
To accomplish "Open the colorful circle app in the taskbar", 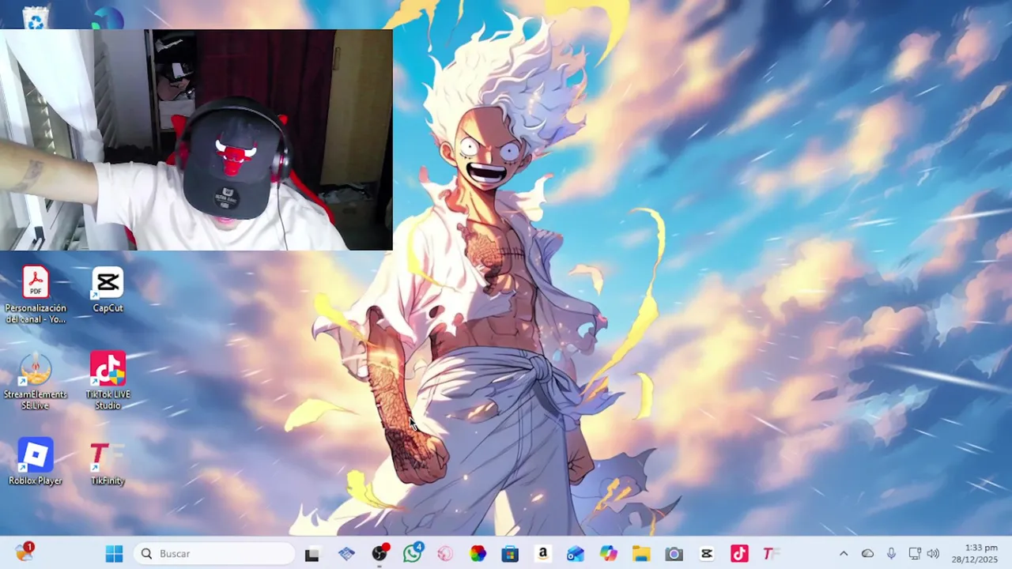I will pyautogui.click(x=478, y=554).
